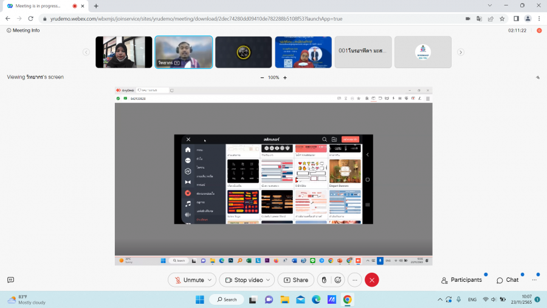
Task: Show next participants with right arrow
Action: point(461,52)
